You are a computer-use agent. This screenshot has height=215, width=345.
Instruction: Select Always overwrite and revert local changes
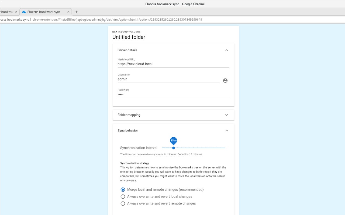pyautogui.click(x=156, y=196)
